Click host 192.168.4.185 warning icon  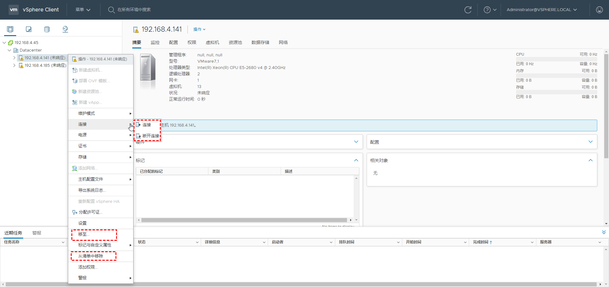(21, 66)
